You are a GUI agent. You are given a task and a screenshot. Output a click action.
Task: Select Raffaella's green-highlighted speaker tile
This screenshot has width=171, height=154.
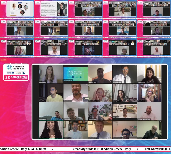click(x=51, y=130)
